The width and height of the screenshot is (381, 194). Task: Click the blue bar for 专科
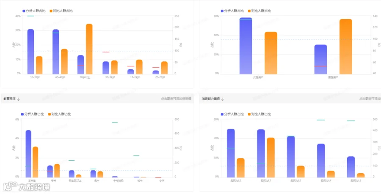[x=50, y=172]
